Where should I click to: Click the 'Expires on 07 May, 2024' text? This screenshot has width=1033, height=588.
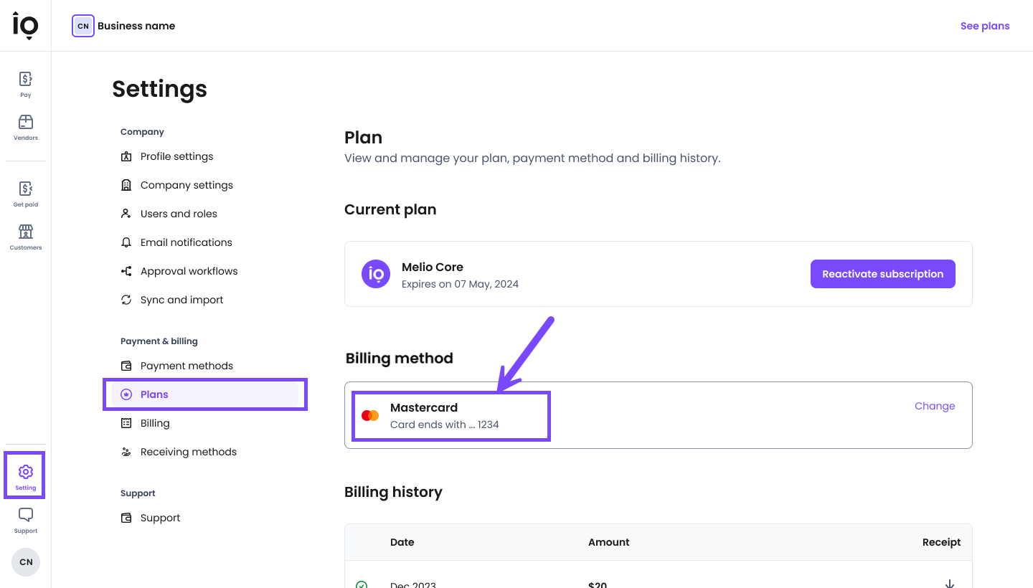[x=460, y=284]
